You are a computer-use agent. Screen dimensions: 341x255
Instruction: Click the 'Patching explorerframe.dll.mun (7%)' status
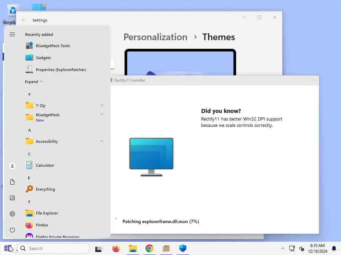[161, 221]
